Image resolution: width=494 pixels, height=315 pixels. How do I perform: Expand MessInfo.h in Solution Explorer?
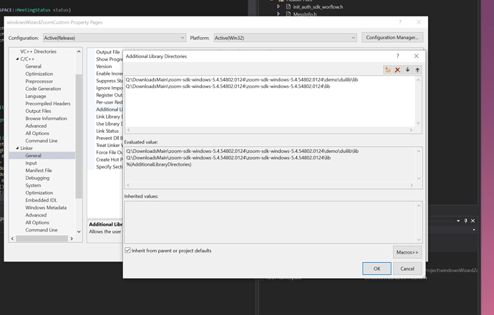(279, 14)
